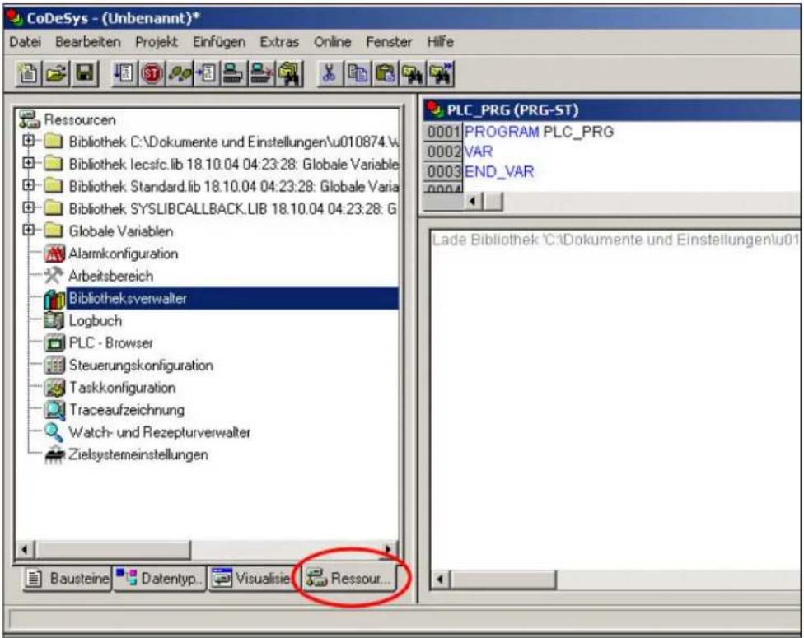Open the Einfügen menu
This screenshot has height=638, width=804.
[x=219, y=42]
